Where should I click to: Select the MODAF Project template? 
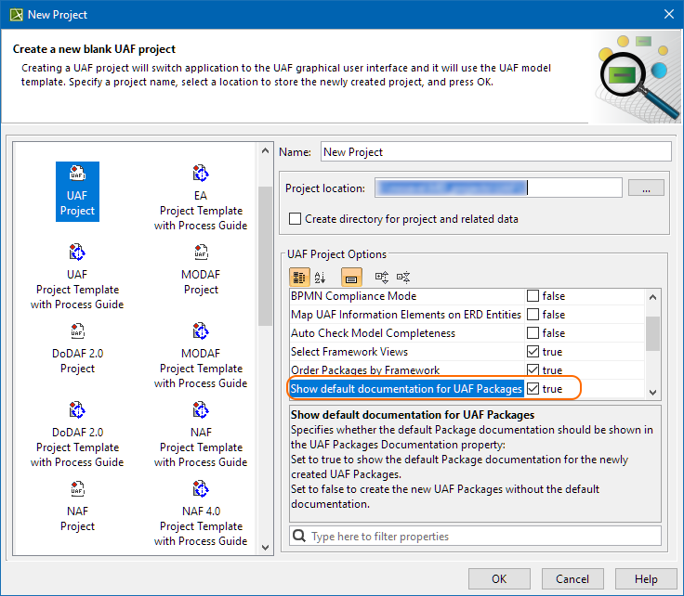coord(201,253)
